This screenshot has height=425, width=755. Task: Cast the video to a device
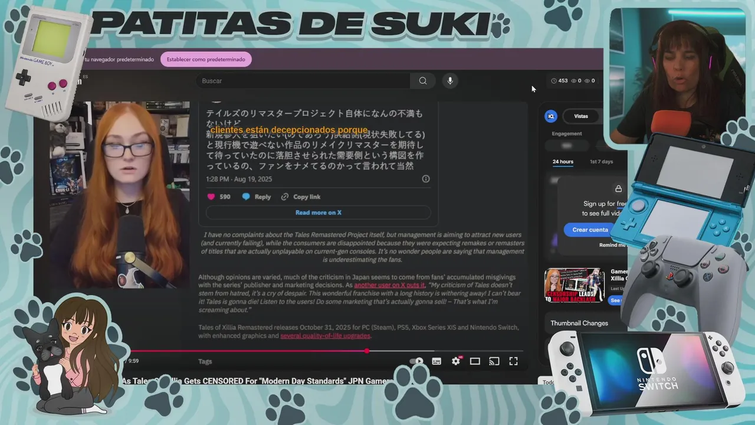(494, 361)
